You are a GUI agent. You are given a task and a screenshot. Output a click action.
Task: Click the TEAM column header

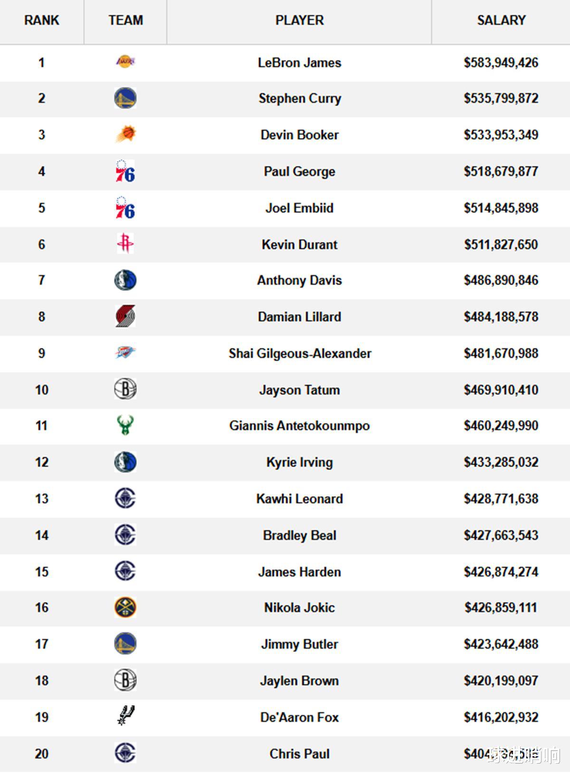click(125, 20)
